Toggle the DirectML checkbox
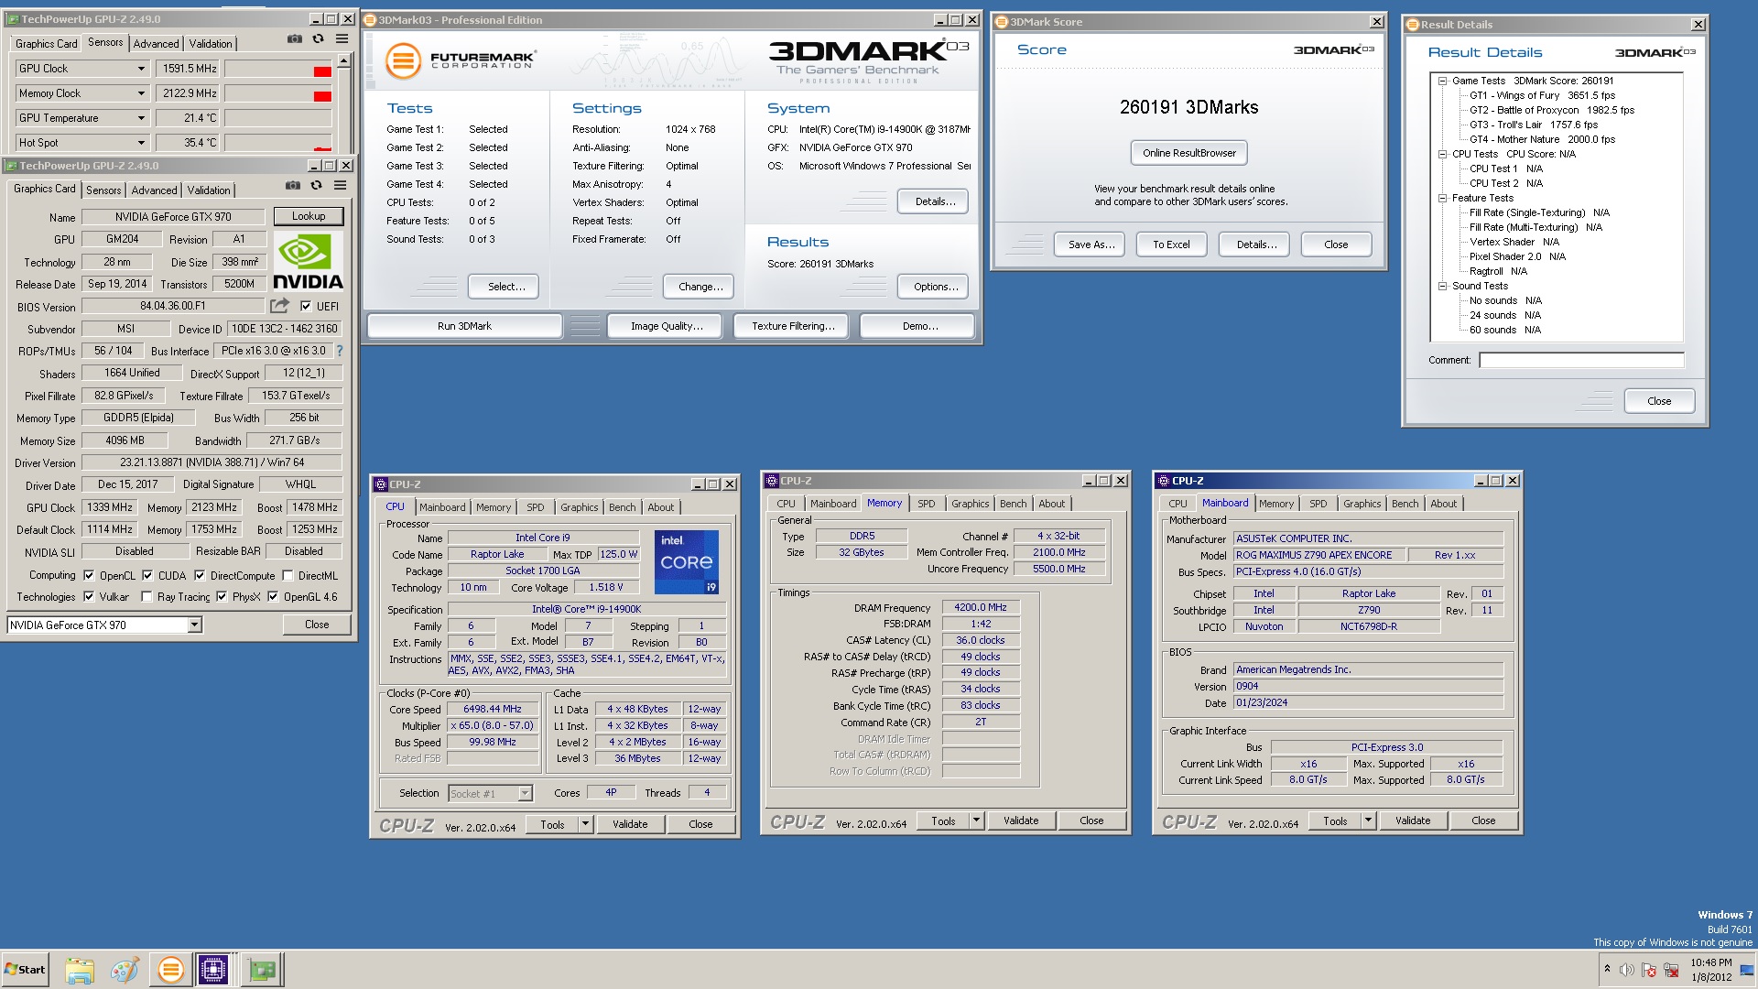This screenshot has height=989, width=1758. tap(288, 575)
